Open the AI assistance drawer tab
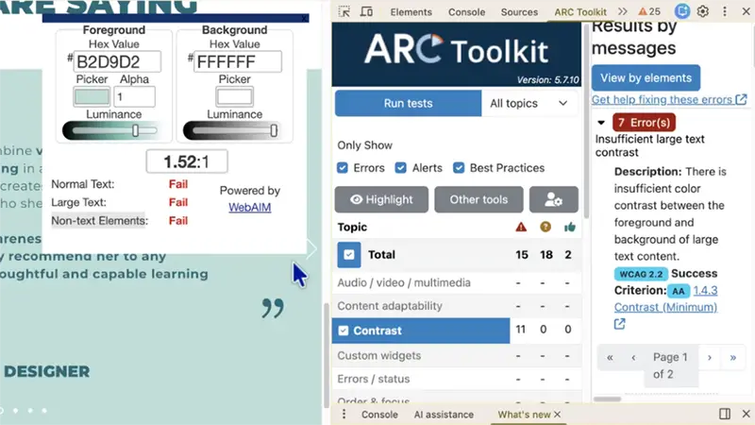Image resolution: width=755 pixels, height=425 pixels. [444, 415]
